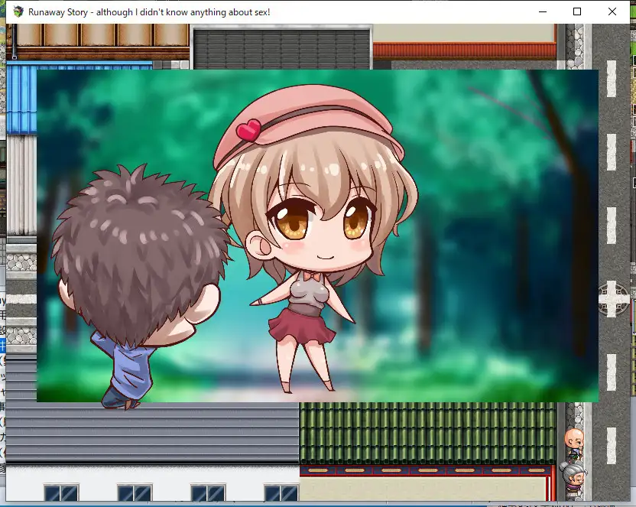Click the chibi girl with pink beret
The height and width of the screenshot is (507, 636).
313,237
